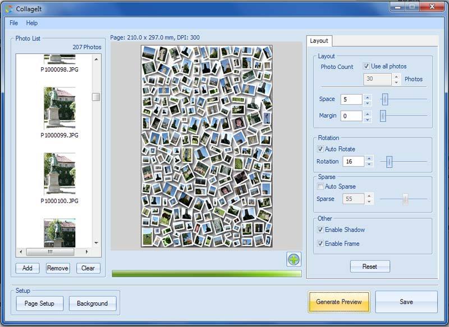The height and width of the screenshot is (327, 449).
Task: Click the Add photos button
Action: coord(28,268)
